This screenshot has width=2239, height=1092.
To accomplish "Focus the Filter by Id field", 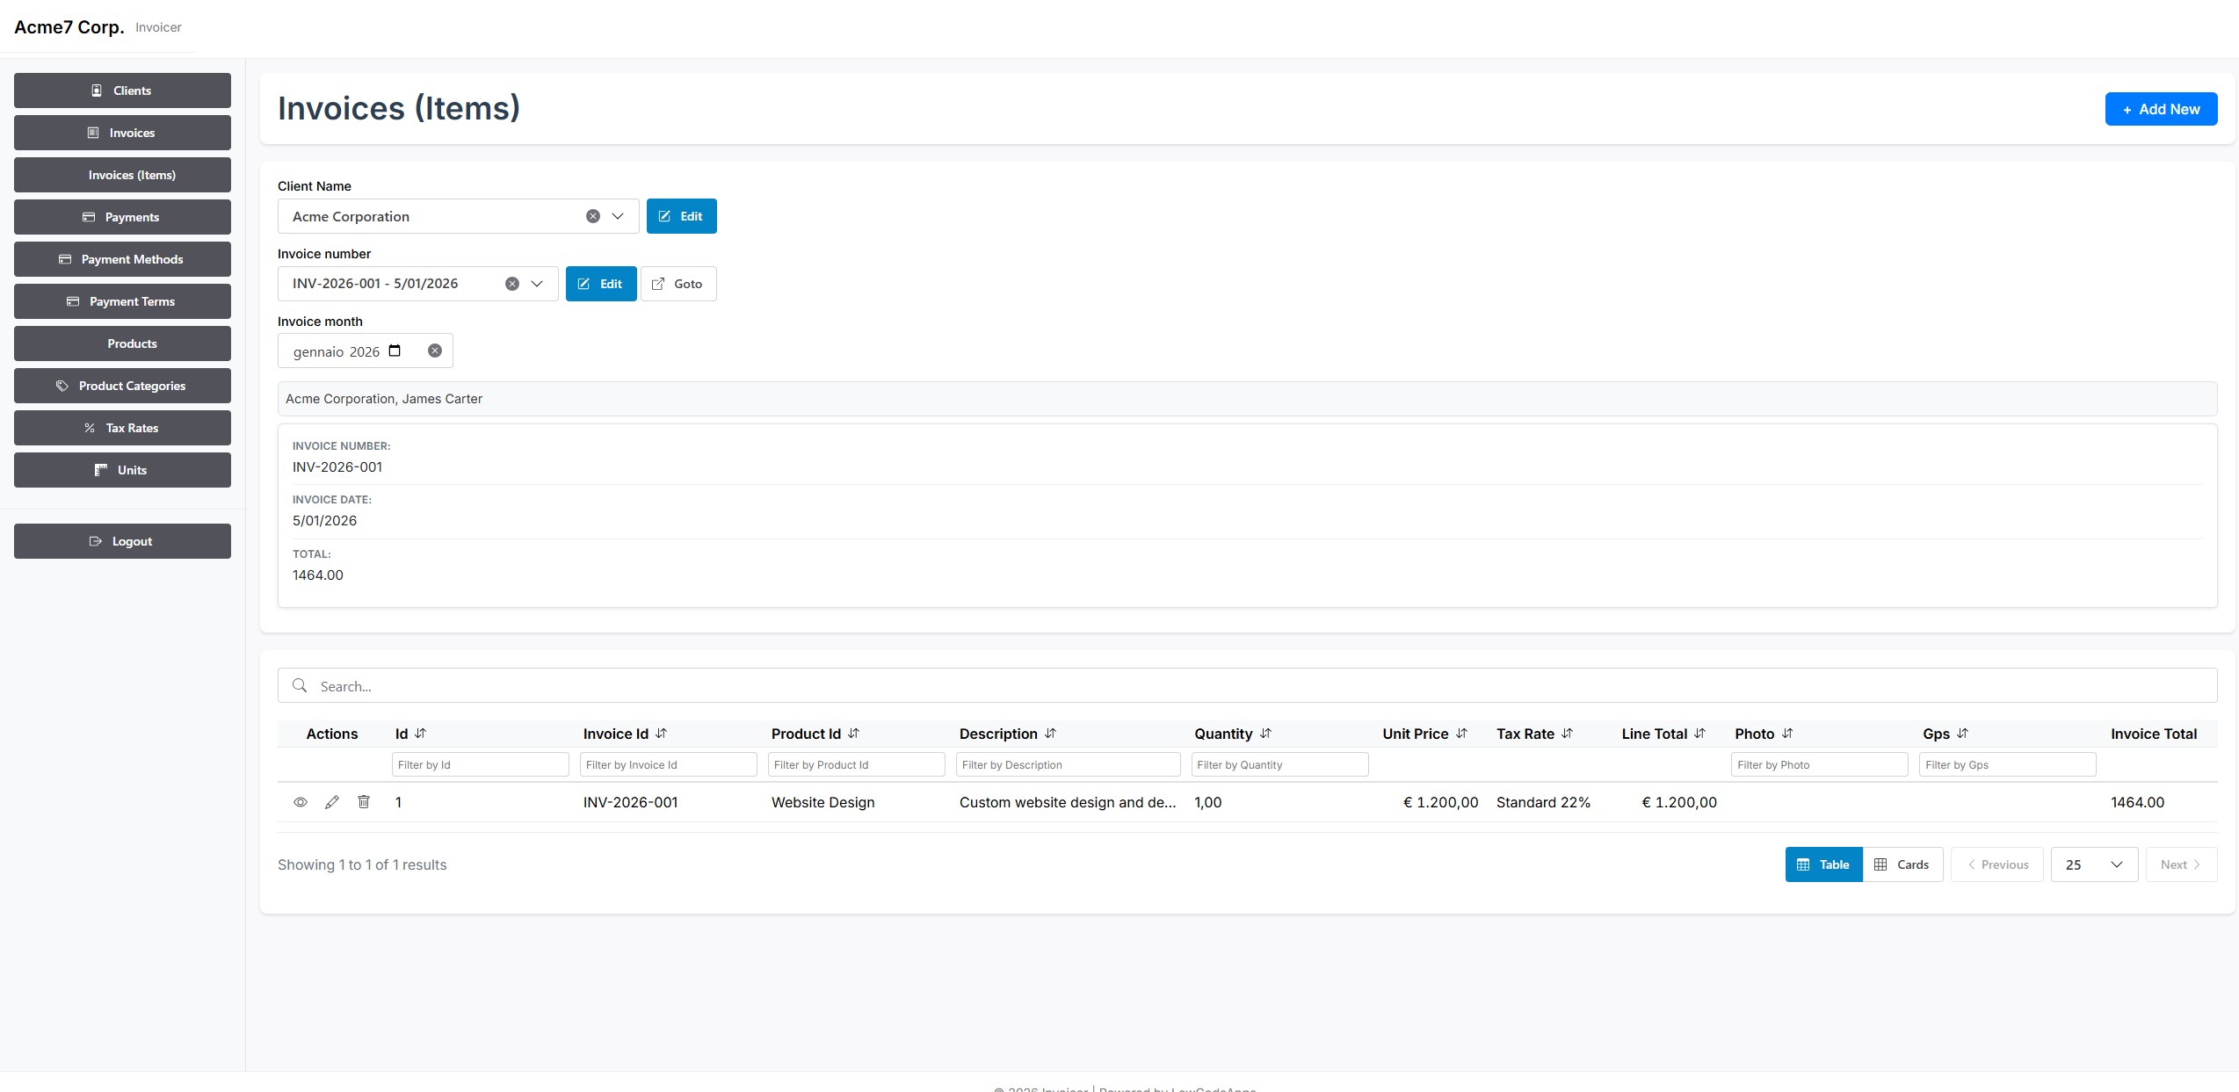I will [480, 764].
